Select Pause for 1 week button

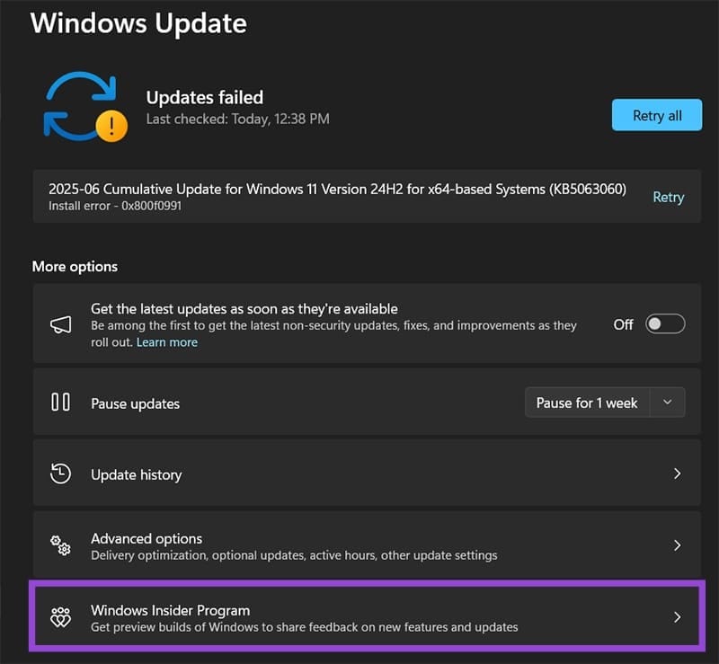pyautogui.click(x=587, y=403)
